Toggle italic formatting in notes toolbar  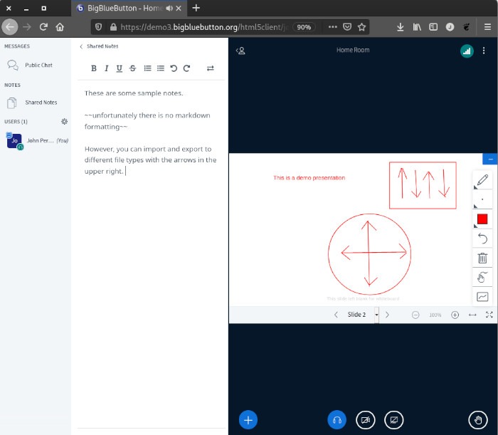[x=107, y=68]
